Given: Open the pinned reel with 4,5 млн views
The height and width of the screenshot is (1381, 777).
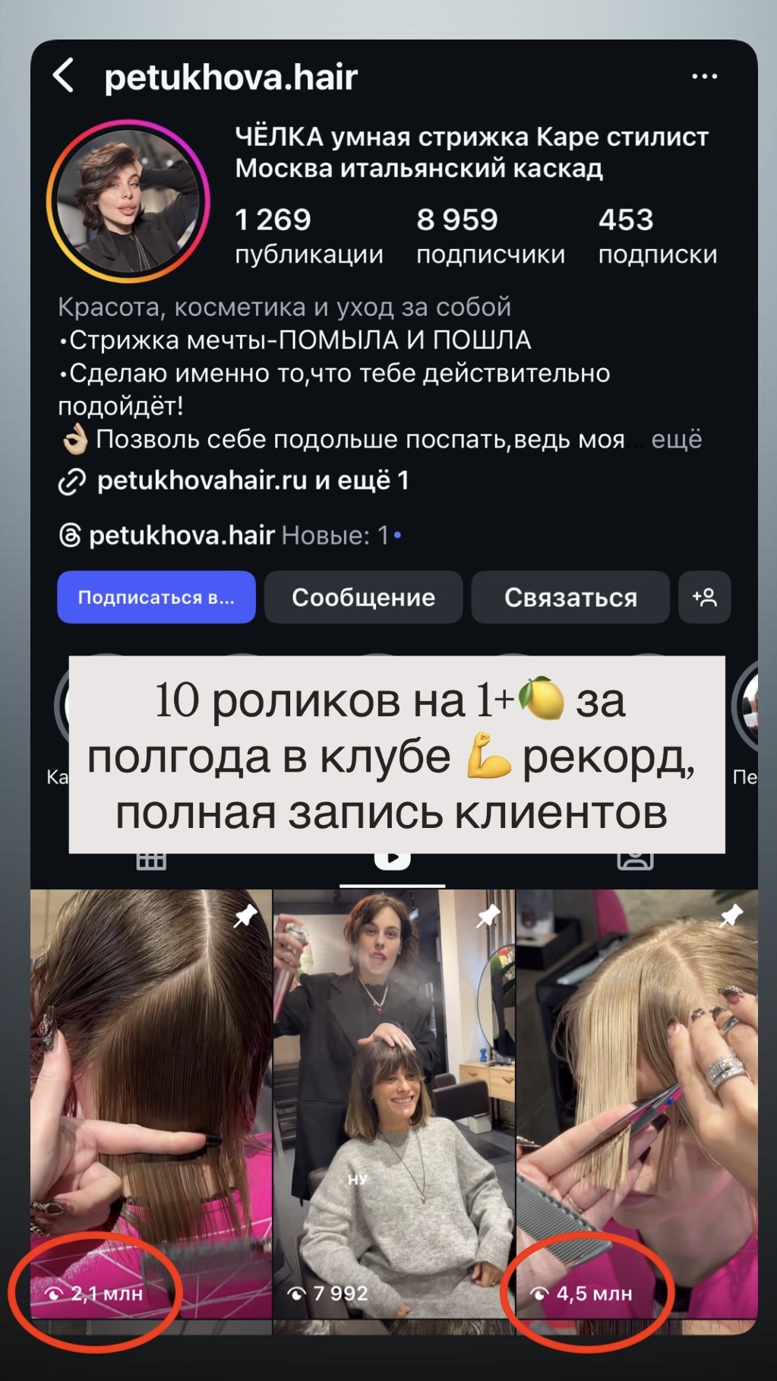Looking at the screenshot, I should (637, 1105).
